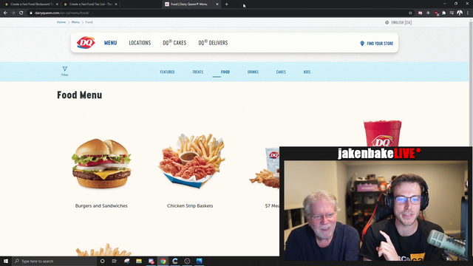Image resolution: width=473 pixels, height=266 pixels.
Task: Select the Food menu category
Action: [225, 72]
